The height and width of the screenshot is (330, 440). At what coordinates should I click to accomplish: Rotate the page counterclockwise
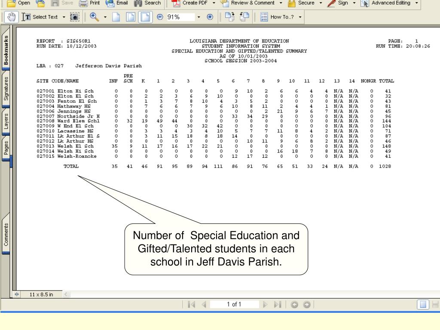tap(244, 17)
